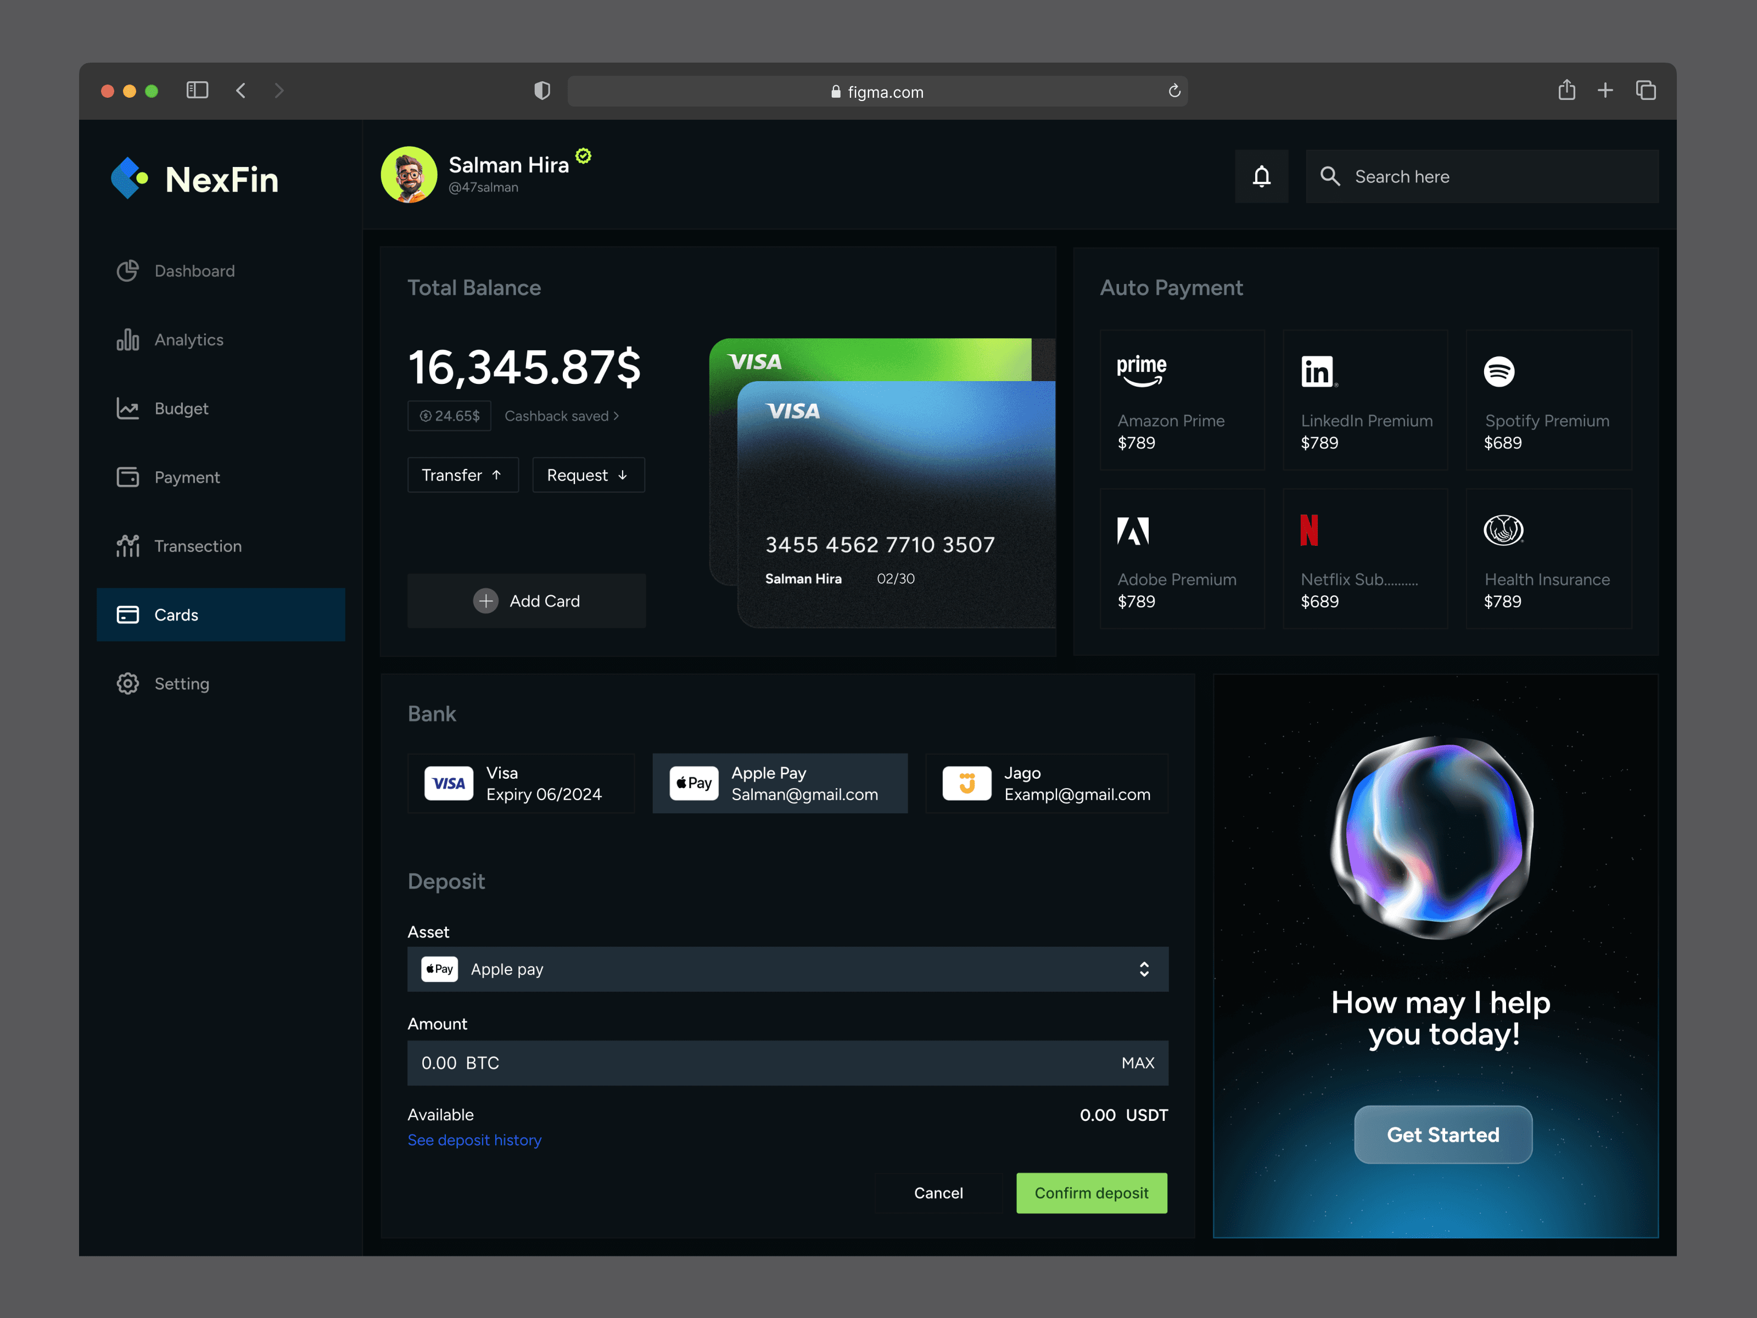1757x1318 pixels.
Task: Select the Jago bank option
Action: coord(1046,783)
